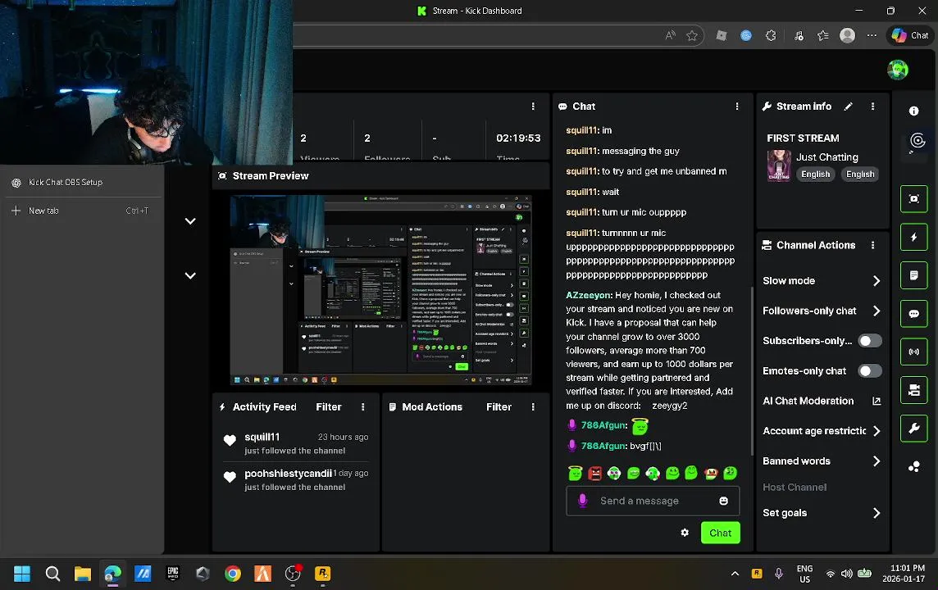Open AI Chat Moderation external link icon

[877, 401]
